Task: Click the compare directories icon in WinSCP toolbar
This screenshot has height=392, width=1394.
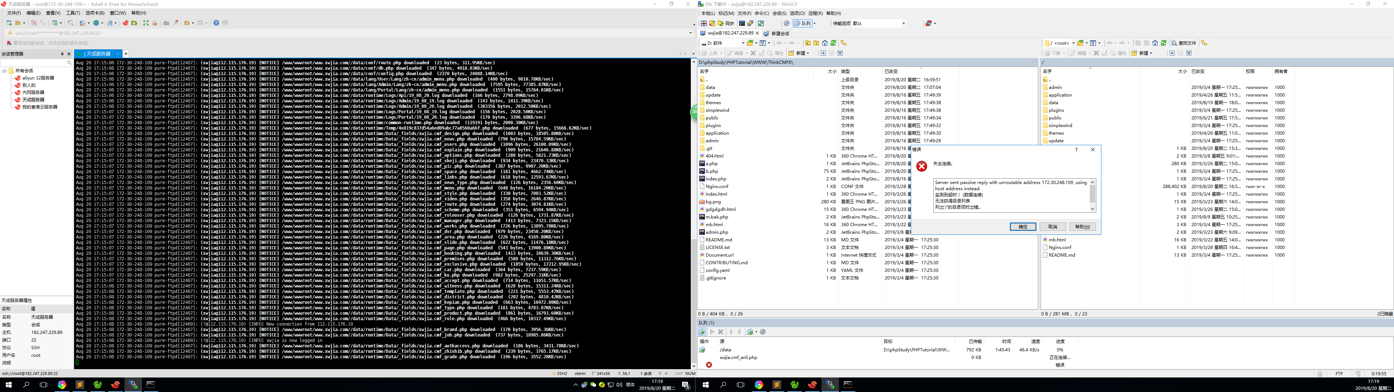Action: (704, 23)
